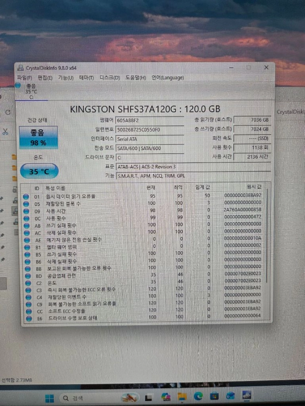Select the 원시 데이터 읽기 오류율 attribute row

143,196
